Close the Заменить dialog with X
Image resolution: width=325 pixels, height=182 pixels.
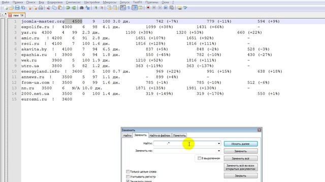coord(259,130)
